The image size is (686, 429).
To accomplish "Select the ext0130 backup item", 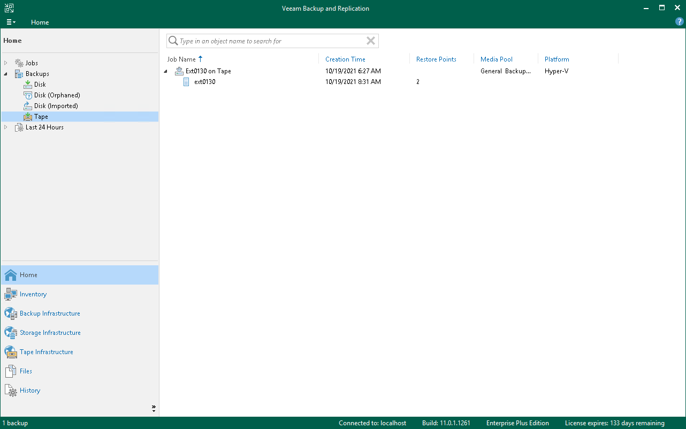I will click(x=204, y=82).
